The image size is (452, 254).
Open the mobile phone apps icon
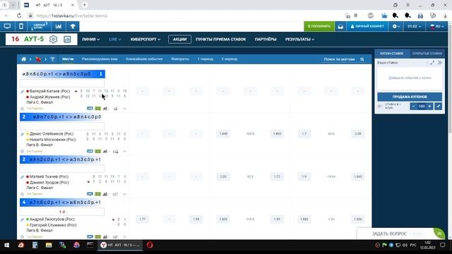(x=21, y=26)
